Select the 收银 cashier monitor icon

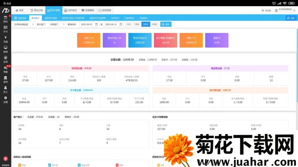[x=6, y=48]
